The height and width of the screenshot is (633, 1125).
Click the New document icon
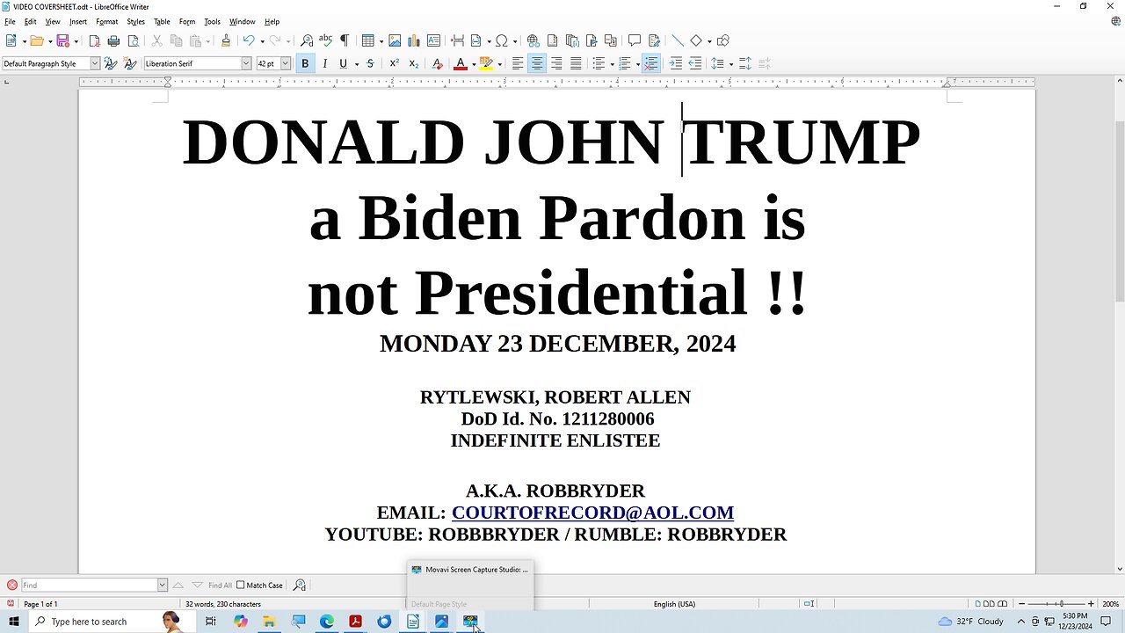point(11,40)
